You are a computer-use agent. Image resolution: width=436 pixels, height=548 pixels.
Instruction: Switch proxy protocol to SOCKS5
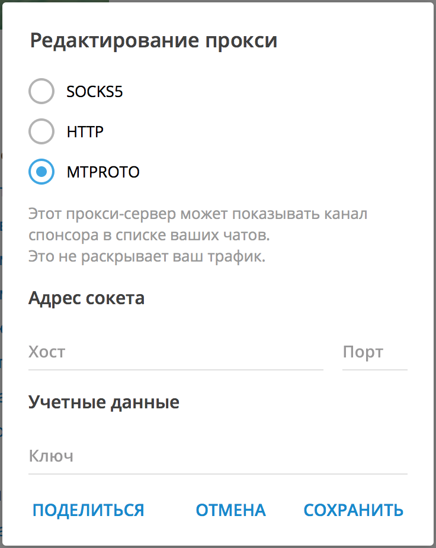coord(41,91)
